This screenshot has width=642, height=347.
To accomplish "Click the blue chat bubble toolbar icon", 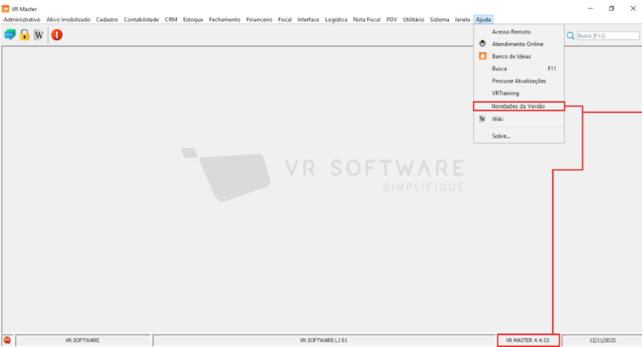I will click(x=10, y=35).
